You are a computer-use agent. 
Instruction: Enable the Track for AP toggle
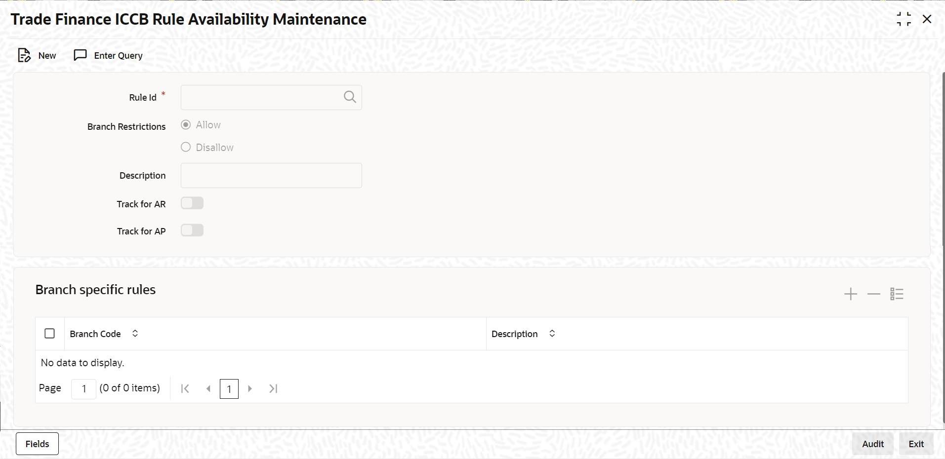tap(192, 230)
